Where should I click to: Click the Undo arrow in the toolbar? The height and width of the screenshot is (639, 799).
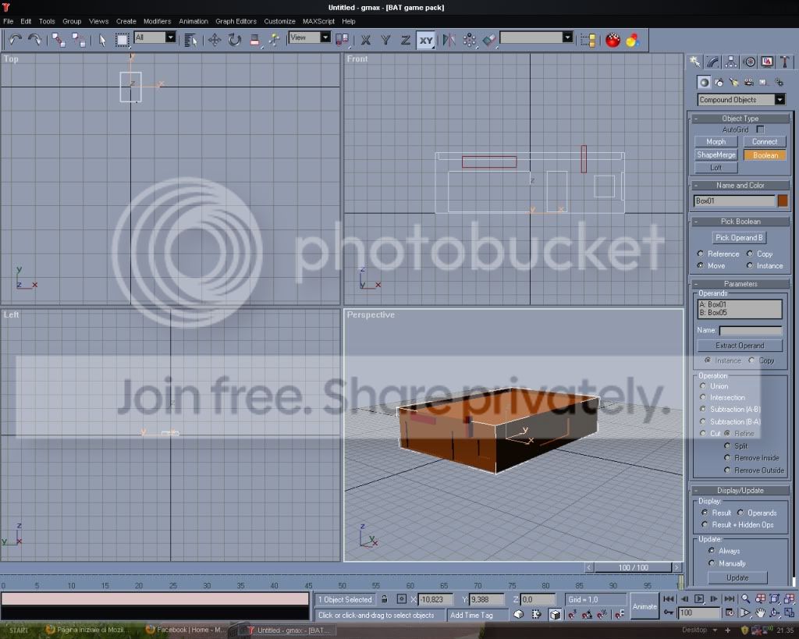pyautogui.click(x=16, y=40)
